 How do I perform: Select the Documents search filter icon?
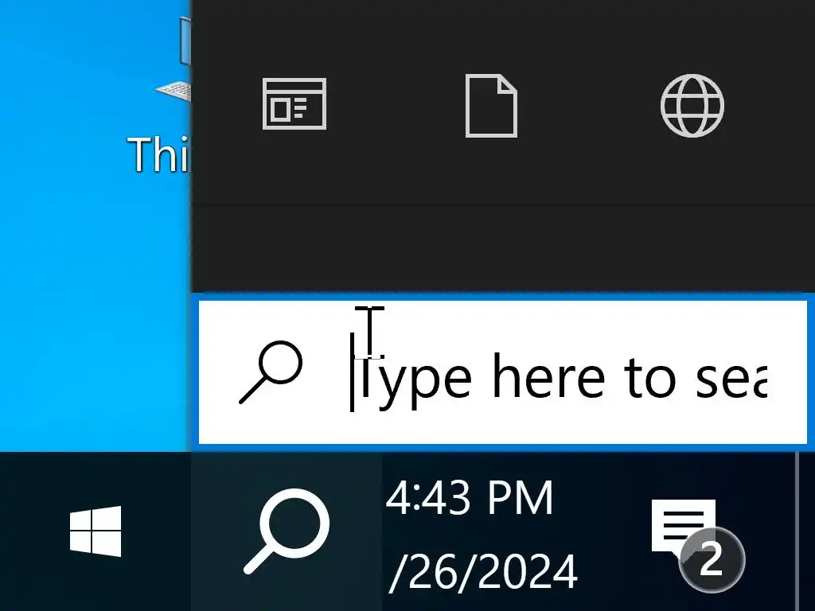[491, 106]
